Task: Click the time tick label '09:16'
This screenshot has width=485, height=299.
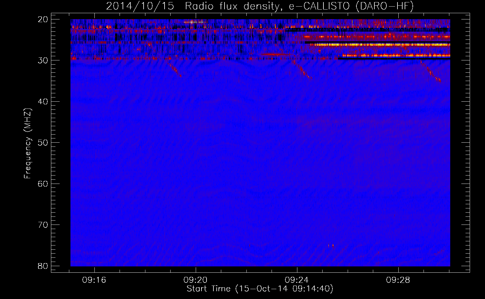Action: 94,280
